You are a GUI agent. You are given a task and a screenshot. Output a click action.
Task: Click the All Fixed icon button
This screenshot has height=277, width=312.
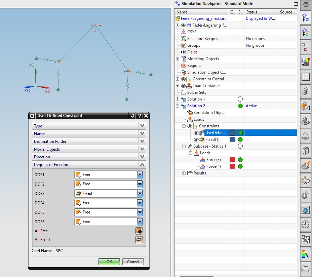pyautogui.click(x=139, y=240)
